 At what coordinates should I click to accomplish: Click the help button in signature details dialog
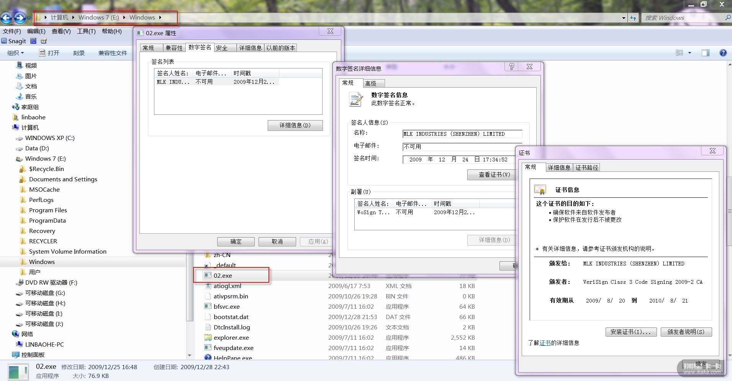tap(511, 67)
